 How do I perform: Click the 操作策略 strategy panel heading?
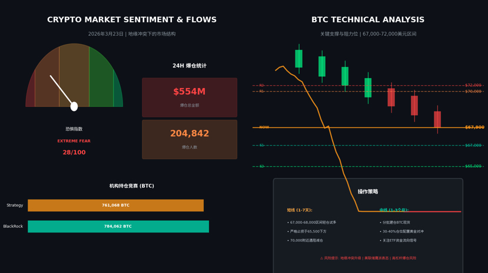368,191
